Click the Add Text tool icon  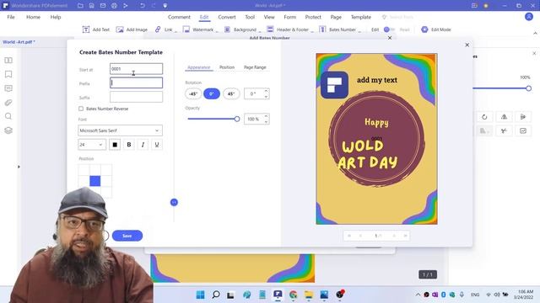coord(86,29)
